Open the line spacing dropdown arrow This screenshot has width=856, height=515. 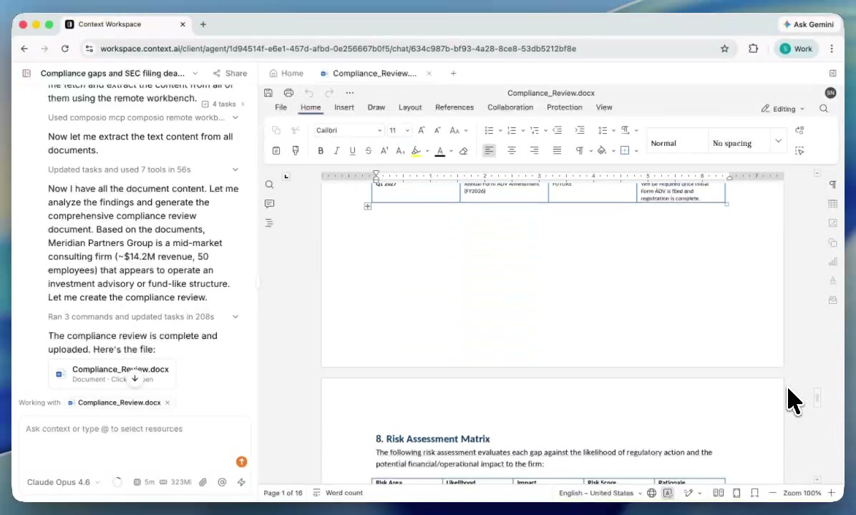[613, 130]
